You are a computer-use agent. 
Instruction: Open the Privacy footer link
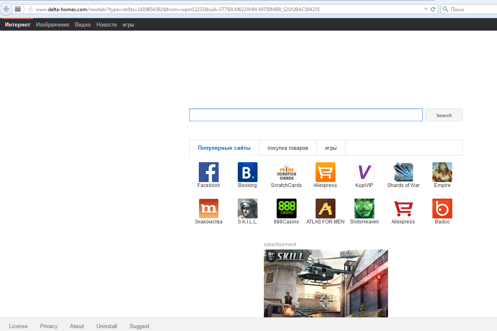click(x=49, y=326)
